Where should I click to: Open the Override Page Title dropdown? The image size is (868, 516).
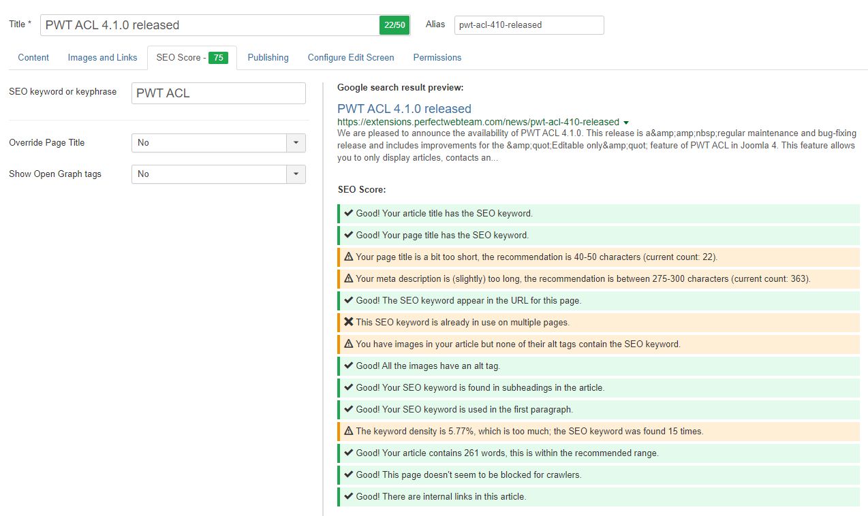point(219,143)
